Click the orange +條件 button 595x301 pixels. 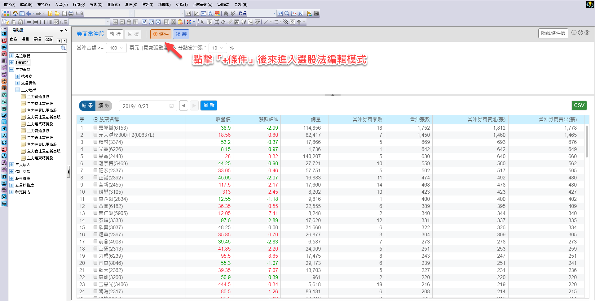[x=161, y=34]
